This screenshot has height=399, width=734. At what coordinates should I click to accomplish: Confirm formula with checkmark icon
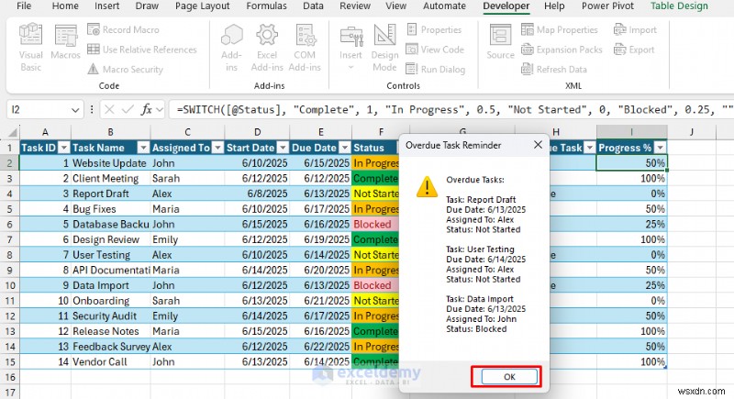pos(128,109)
